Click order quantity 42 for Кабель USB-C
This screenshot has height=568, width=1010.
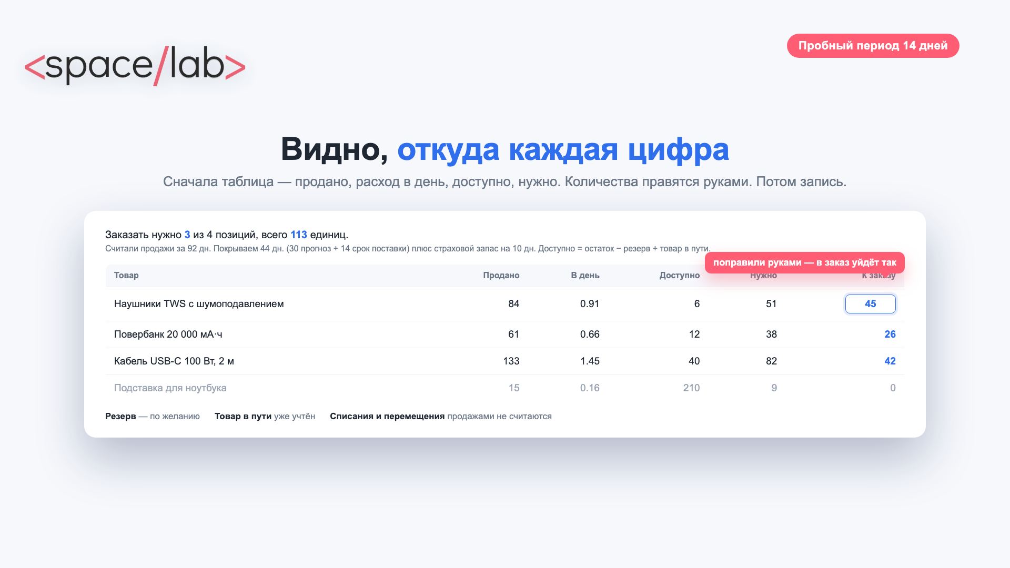pos(890,361)
